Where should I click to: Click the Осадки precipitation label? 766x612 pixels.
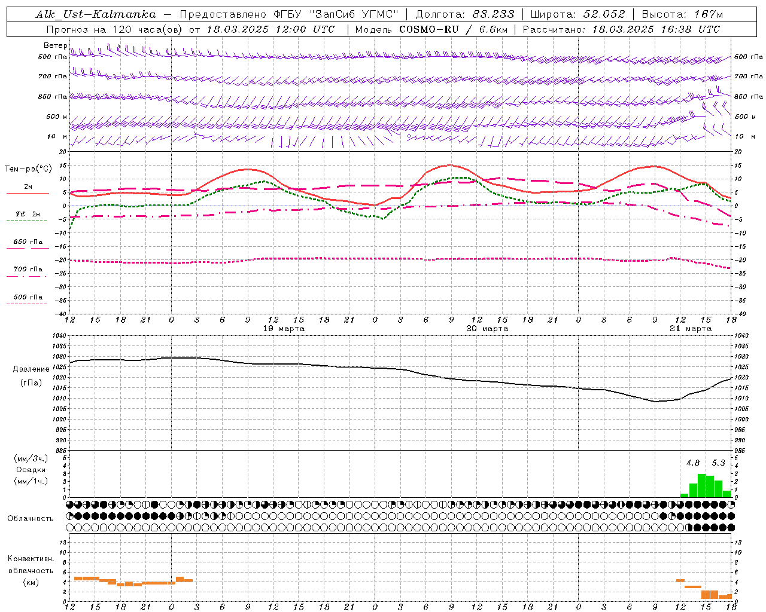coord(31,470)
